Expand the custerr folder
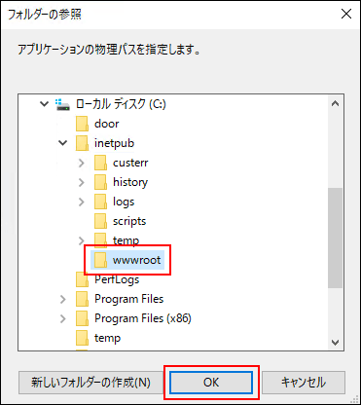 click(x=82, y=163)
